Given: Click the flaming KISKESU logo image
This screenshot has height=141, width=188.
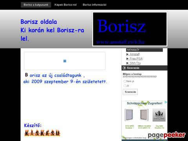Looking at the screenshot, I should (42, 133).
